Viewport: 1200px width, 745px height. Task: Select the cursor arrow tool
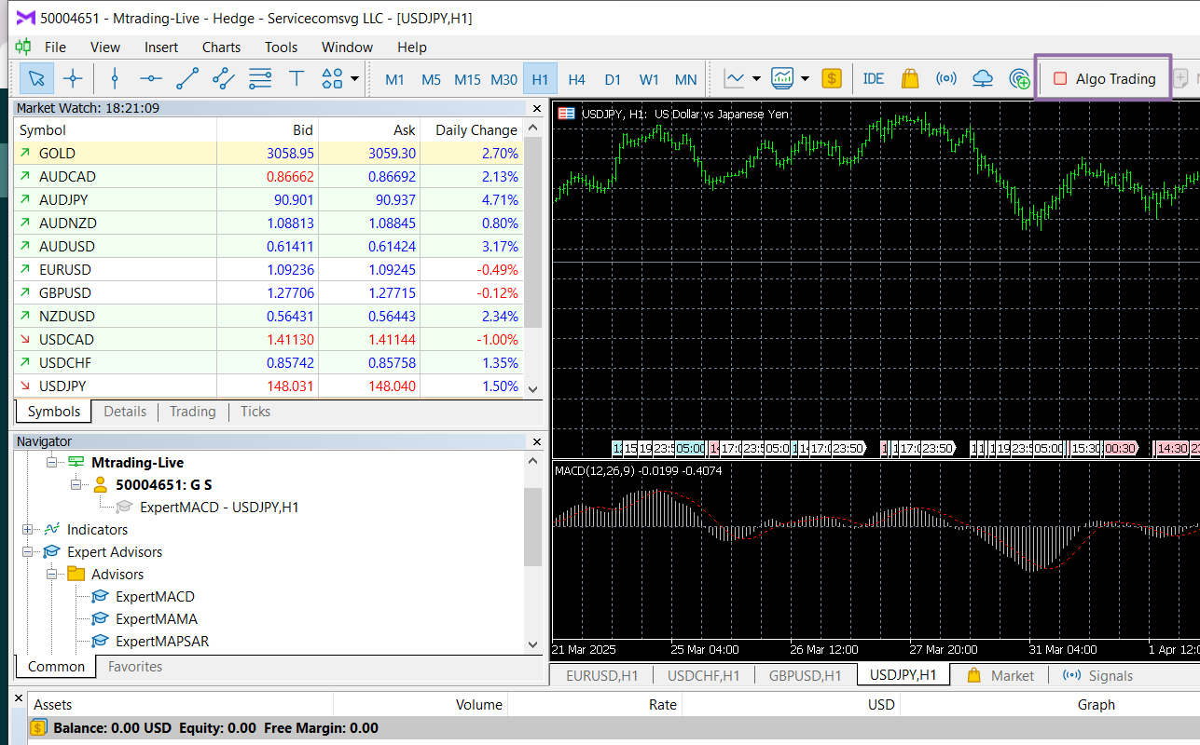point(36,79)
